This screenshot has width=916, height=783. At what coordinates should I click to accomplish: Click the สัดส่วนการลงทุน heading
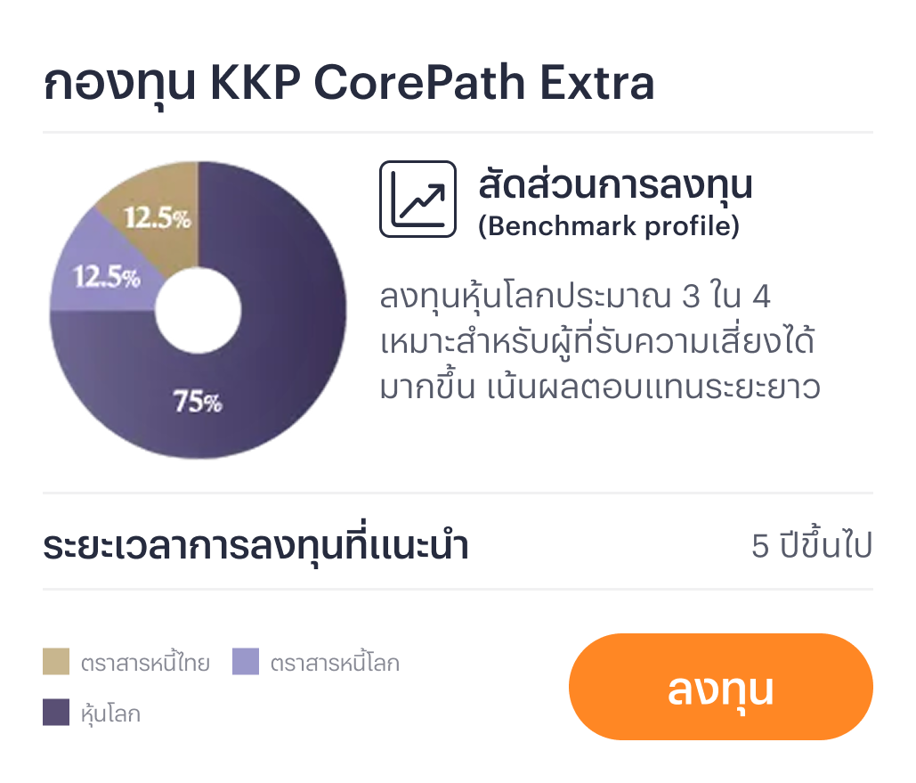tap(615, 185)
